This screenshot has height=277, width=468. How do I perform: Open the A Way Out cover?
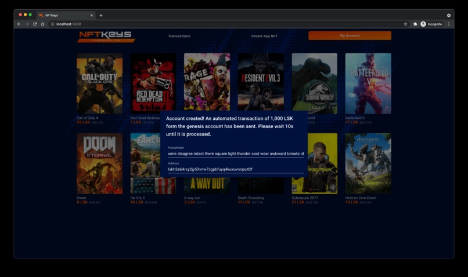point(207,185)
